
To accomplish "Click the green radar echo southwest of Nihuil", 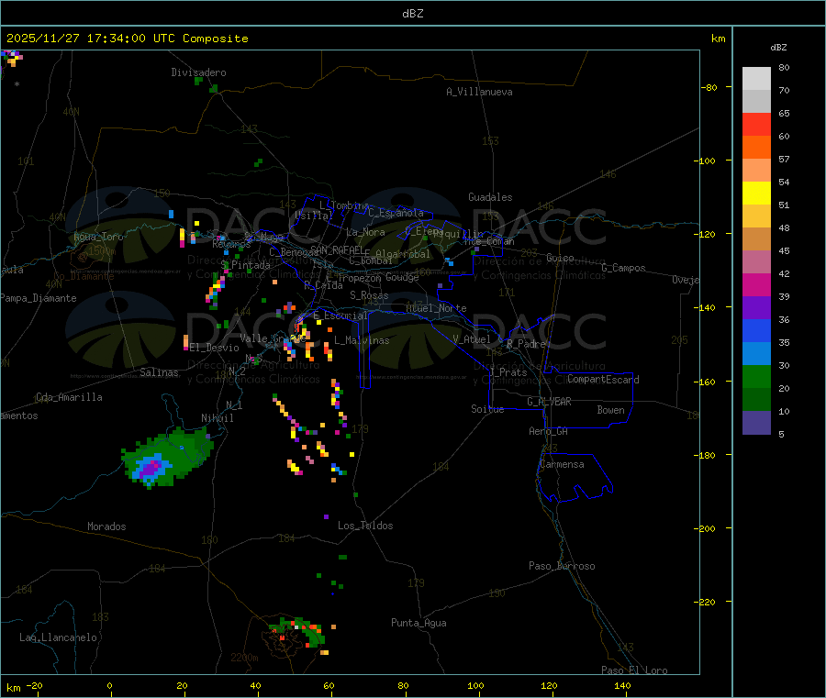I will (168, 456).
